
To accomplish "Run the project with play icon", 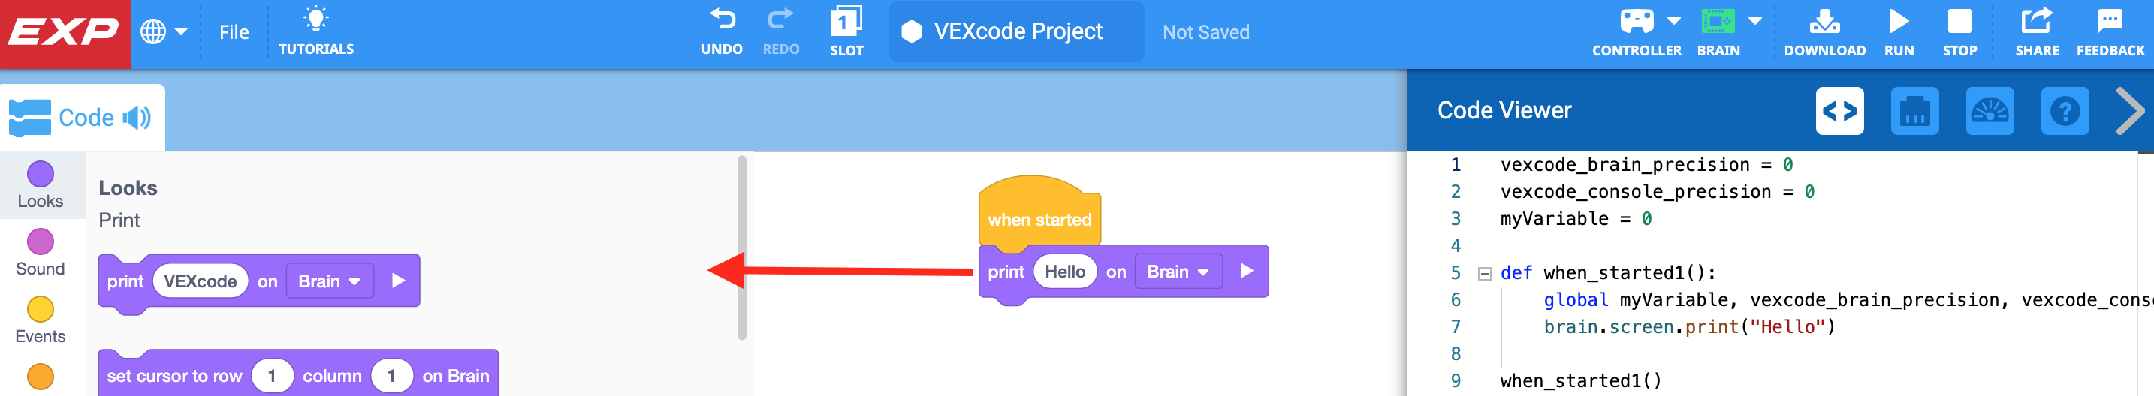I will [x=1898, y=22].
